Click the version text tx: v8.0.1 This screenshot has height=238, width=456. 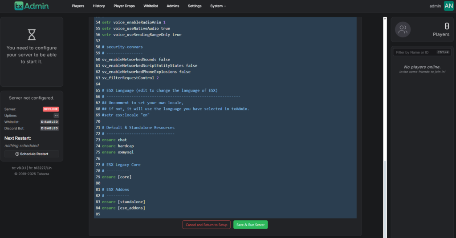point(19,168)
